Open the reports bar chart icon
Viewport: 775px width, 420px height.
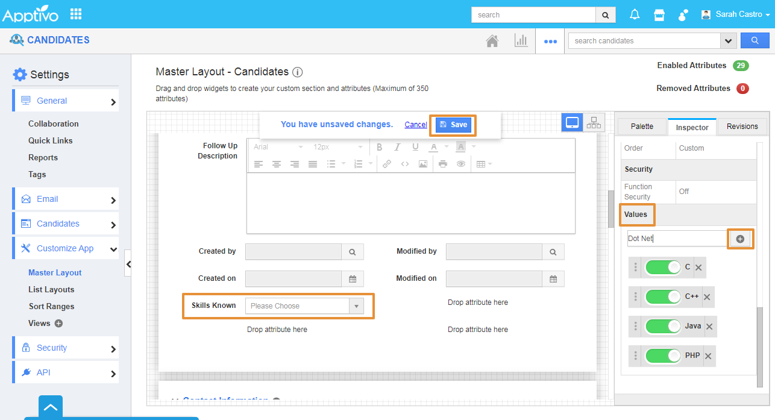(x=521, y=41)
